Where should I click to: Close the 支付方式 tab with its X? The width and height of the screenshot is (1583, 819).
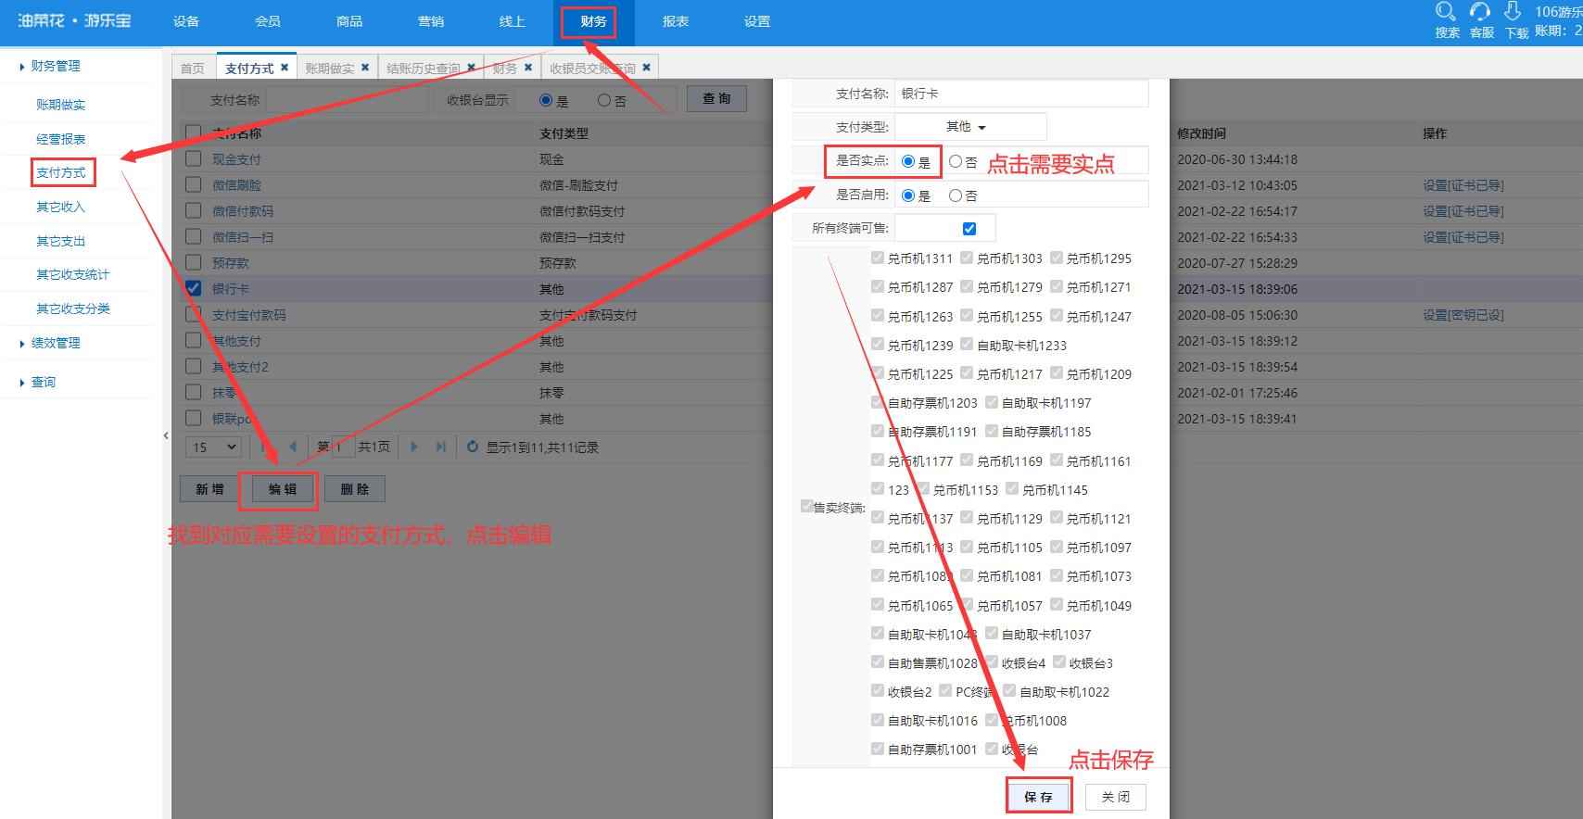[285, 68]
